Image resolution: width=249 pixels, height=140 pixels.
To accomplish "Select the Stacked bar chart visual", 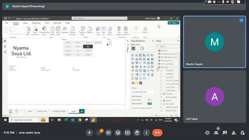I will click(x=133, y=55).
